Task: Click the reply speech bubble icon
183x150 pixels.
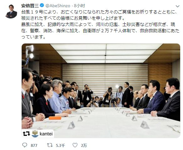Action: (x=24, y=145)
